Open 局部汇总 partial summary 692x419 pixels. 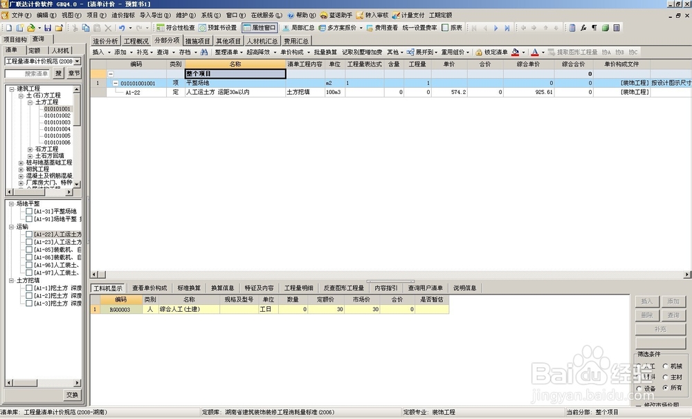click(298, 28)
